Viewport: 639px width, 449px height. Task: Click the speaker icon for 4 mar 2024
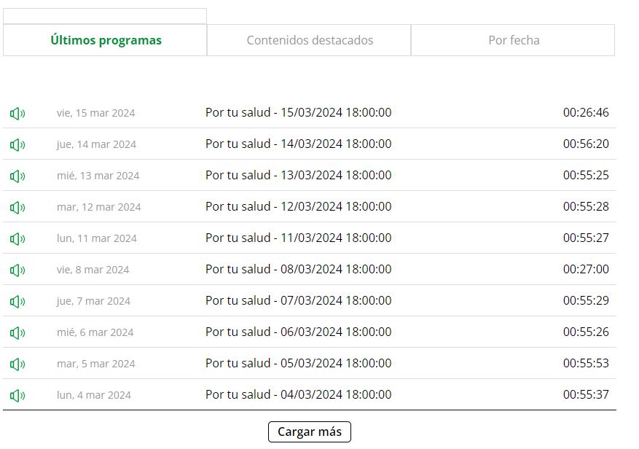(17, 395)
